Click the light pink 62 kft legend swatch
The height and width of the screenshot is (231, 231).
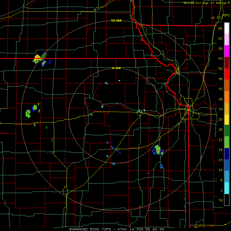(x=227, y=40)
